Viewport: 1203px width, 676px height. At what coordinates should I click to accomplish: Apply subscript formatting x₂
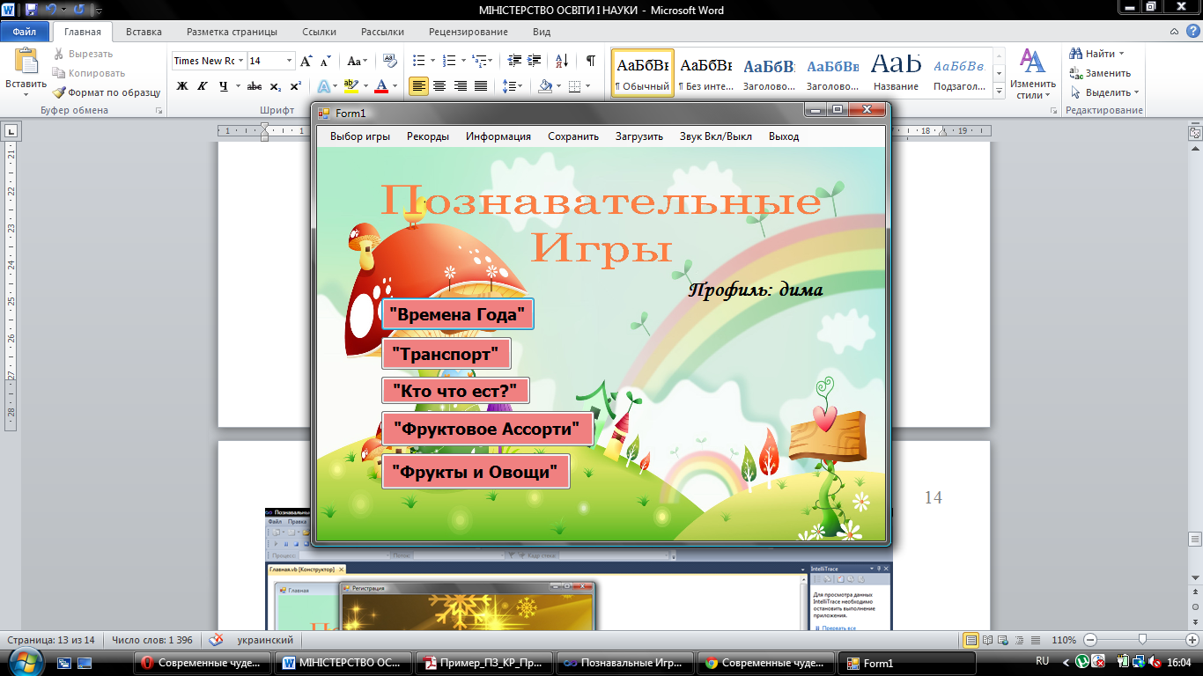275,86
